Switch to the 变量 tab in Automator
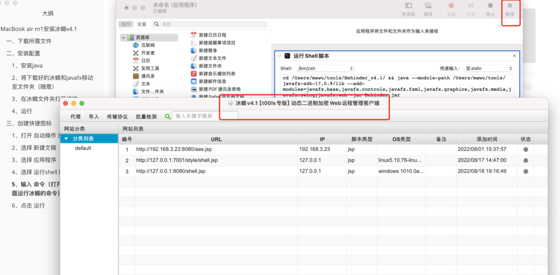This screenshot has height=275, width=560. [x=142, y=24]
